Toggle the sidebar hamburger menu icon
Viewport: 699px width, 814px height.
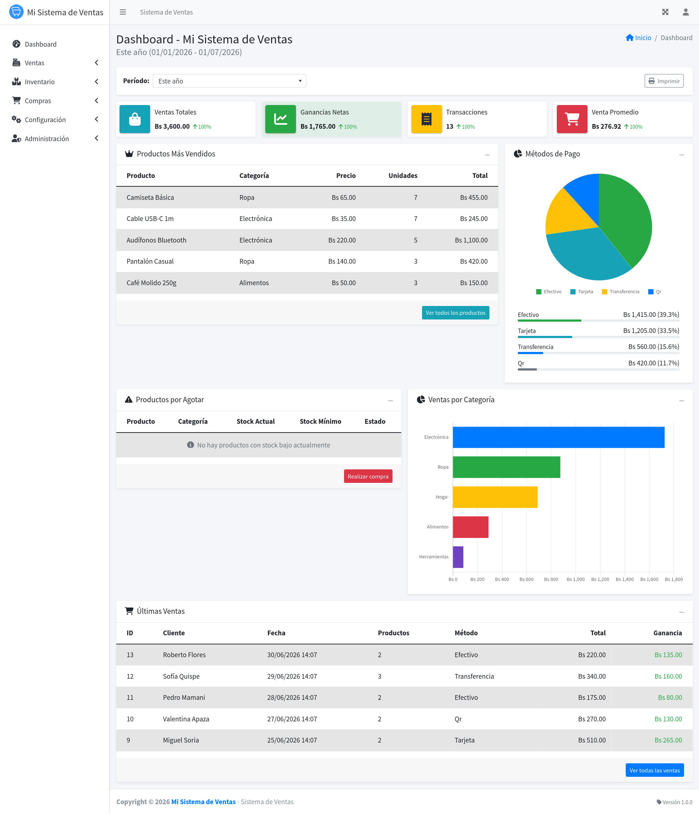pos(123,12)
